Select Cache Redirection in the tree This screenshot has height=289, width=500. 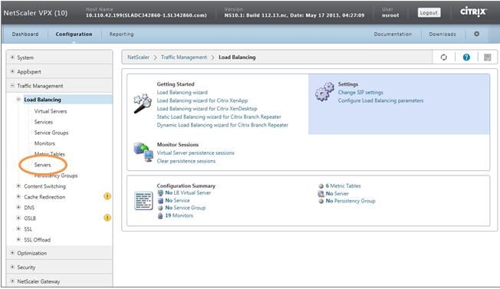coord(44,197)
